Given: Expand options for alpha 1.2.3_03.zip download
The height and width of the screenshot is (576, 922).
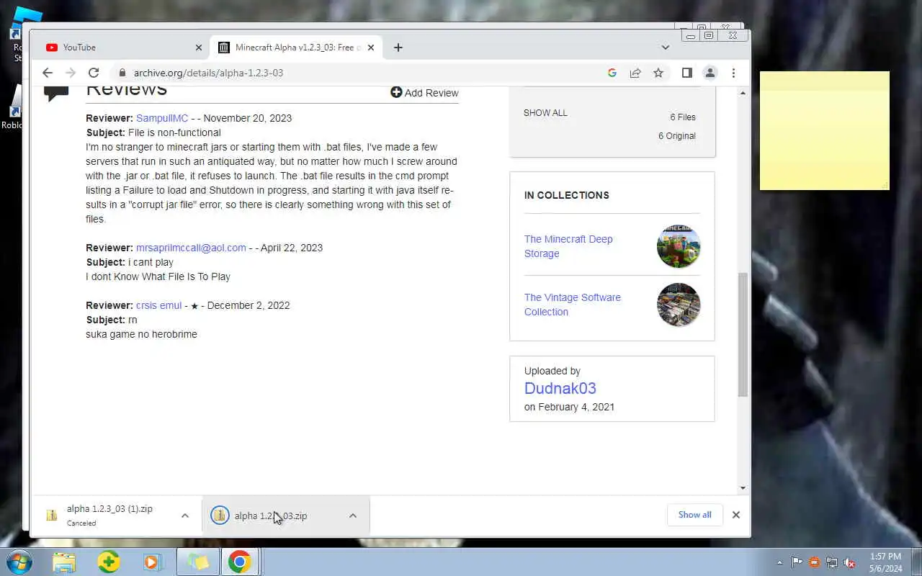Looking at the screenshot, I should (x=353, y=516).
